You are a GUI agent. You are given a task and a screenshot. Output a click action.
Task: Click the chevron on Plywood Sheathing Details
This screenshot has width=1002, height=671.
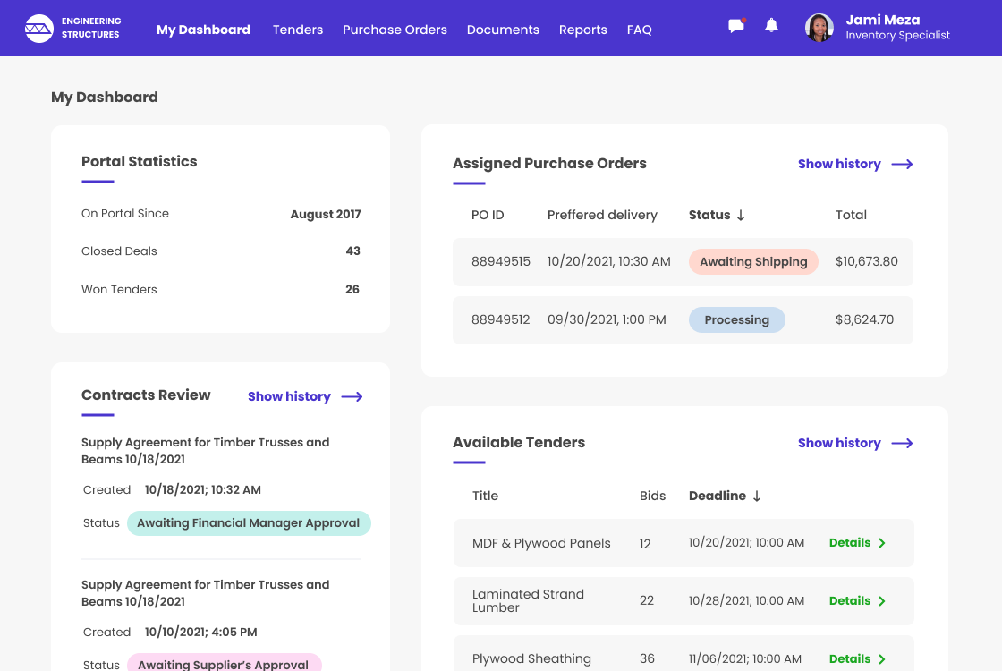881,658
